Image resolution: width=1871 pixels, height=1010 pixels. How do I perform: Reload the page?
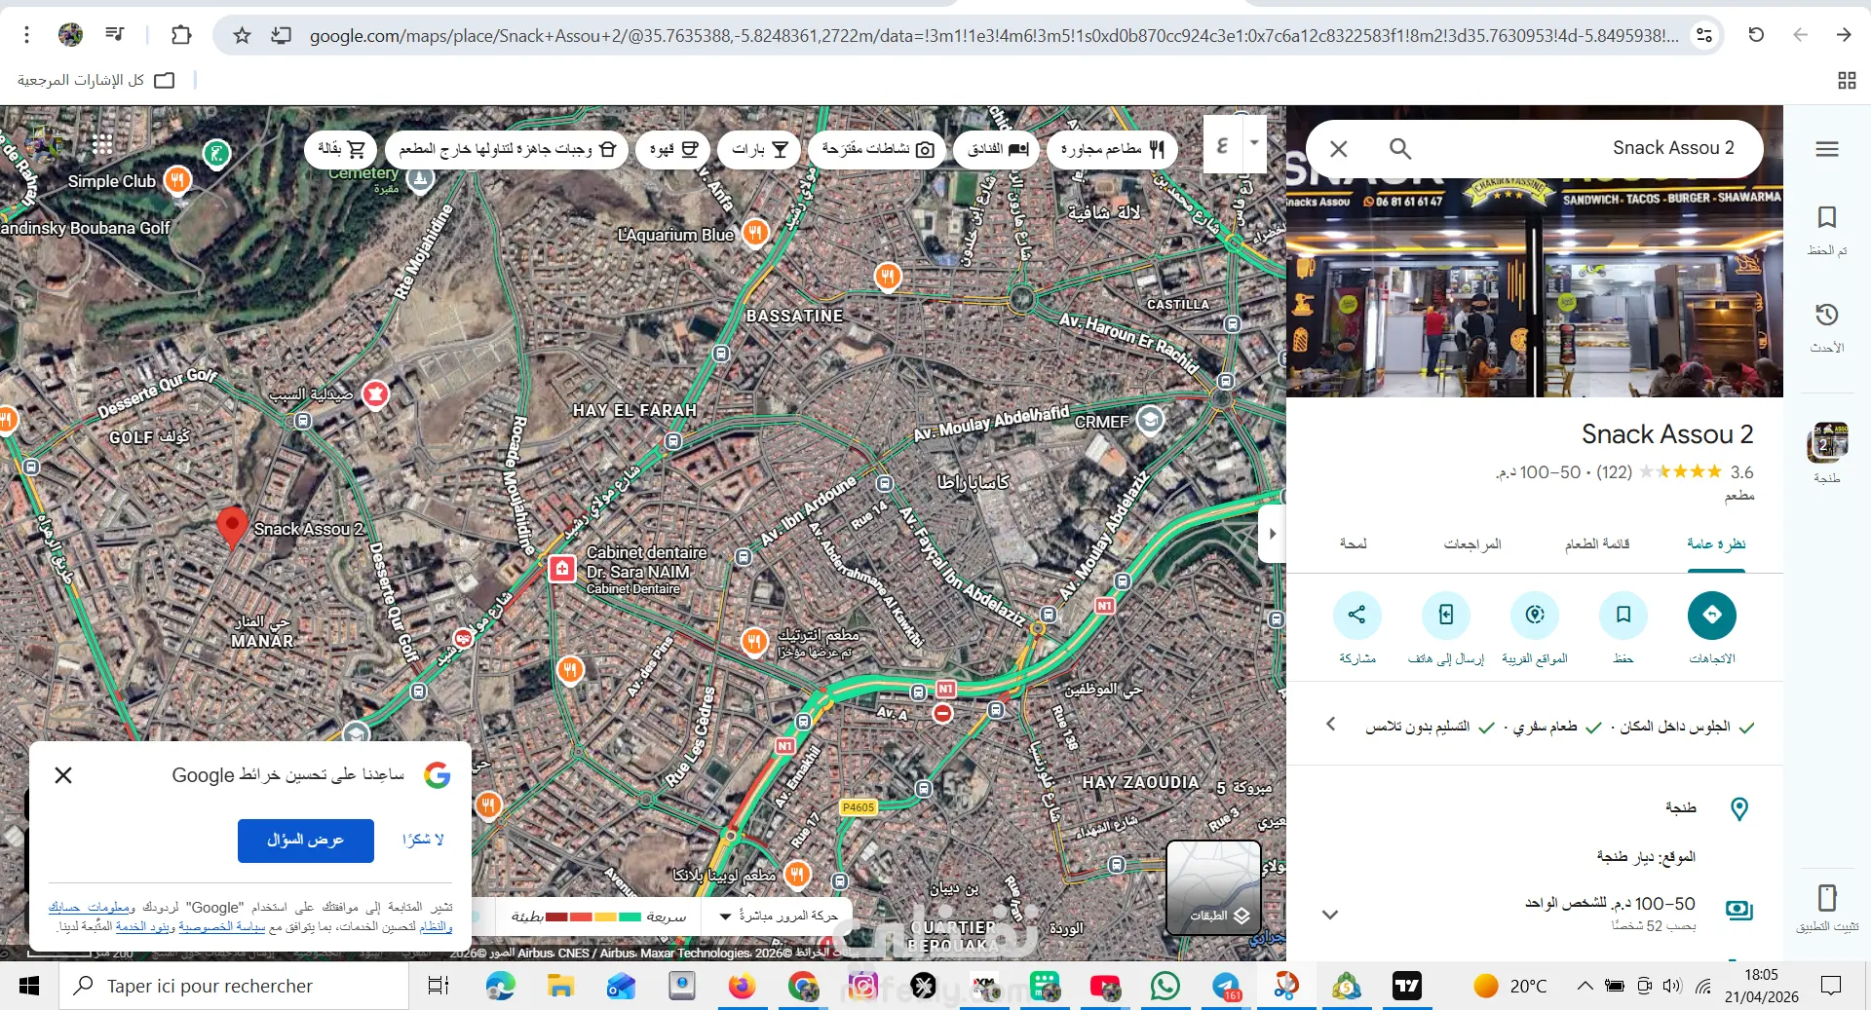point(1756,35)
